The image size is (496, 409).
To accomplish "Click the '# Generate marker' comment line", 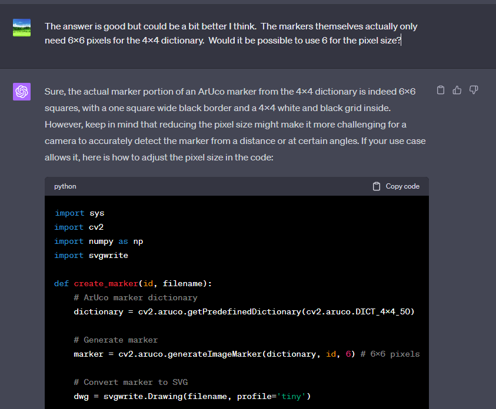I will 115,340.
